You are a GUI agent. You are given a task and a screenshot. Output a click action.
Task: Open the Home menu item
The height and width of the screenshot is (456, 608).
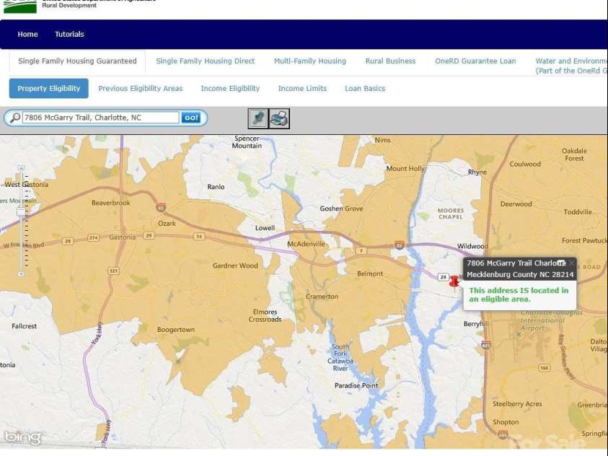[x=28, y=34]
